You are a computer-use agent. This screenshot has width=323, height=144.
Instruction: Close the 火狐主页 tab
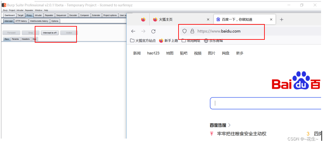[208, 20]
